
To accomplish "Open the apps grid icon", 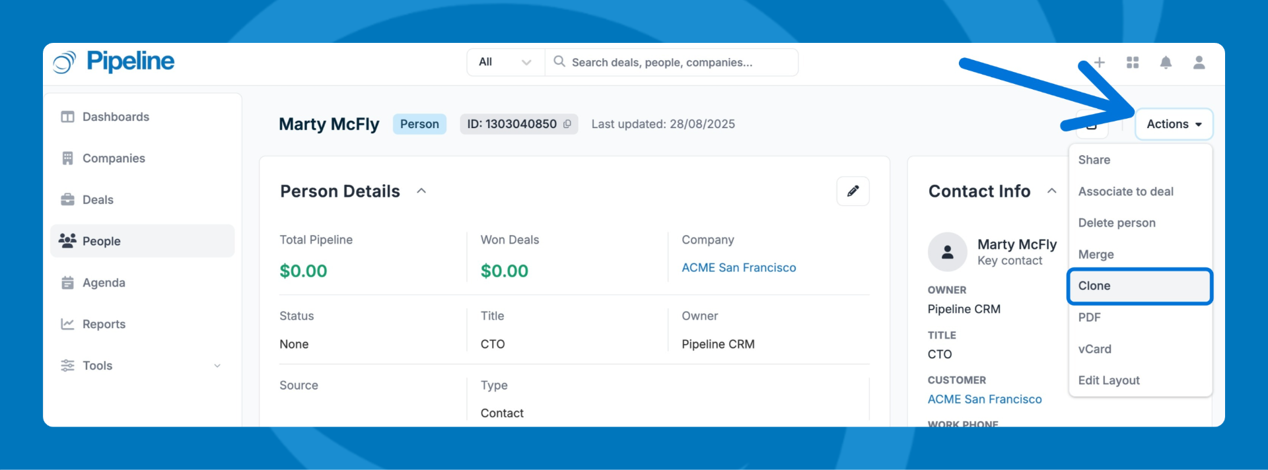I will [1133, 62].
